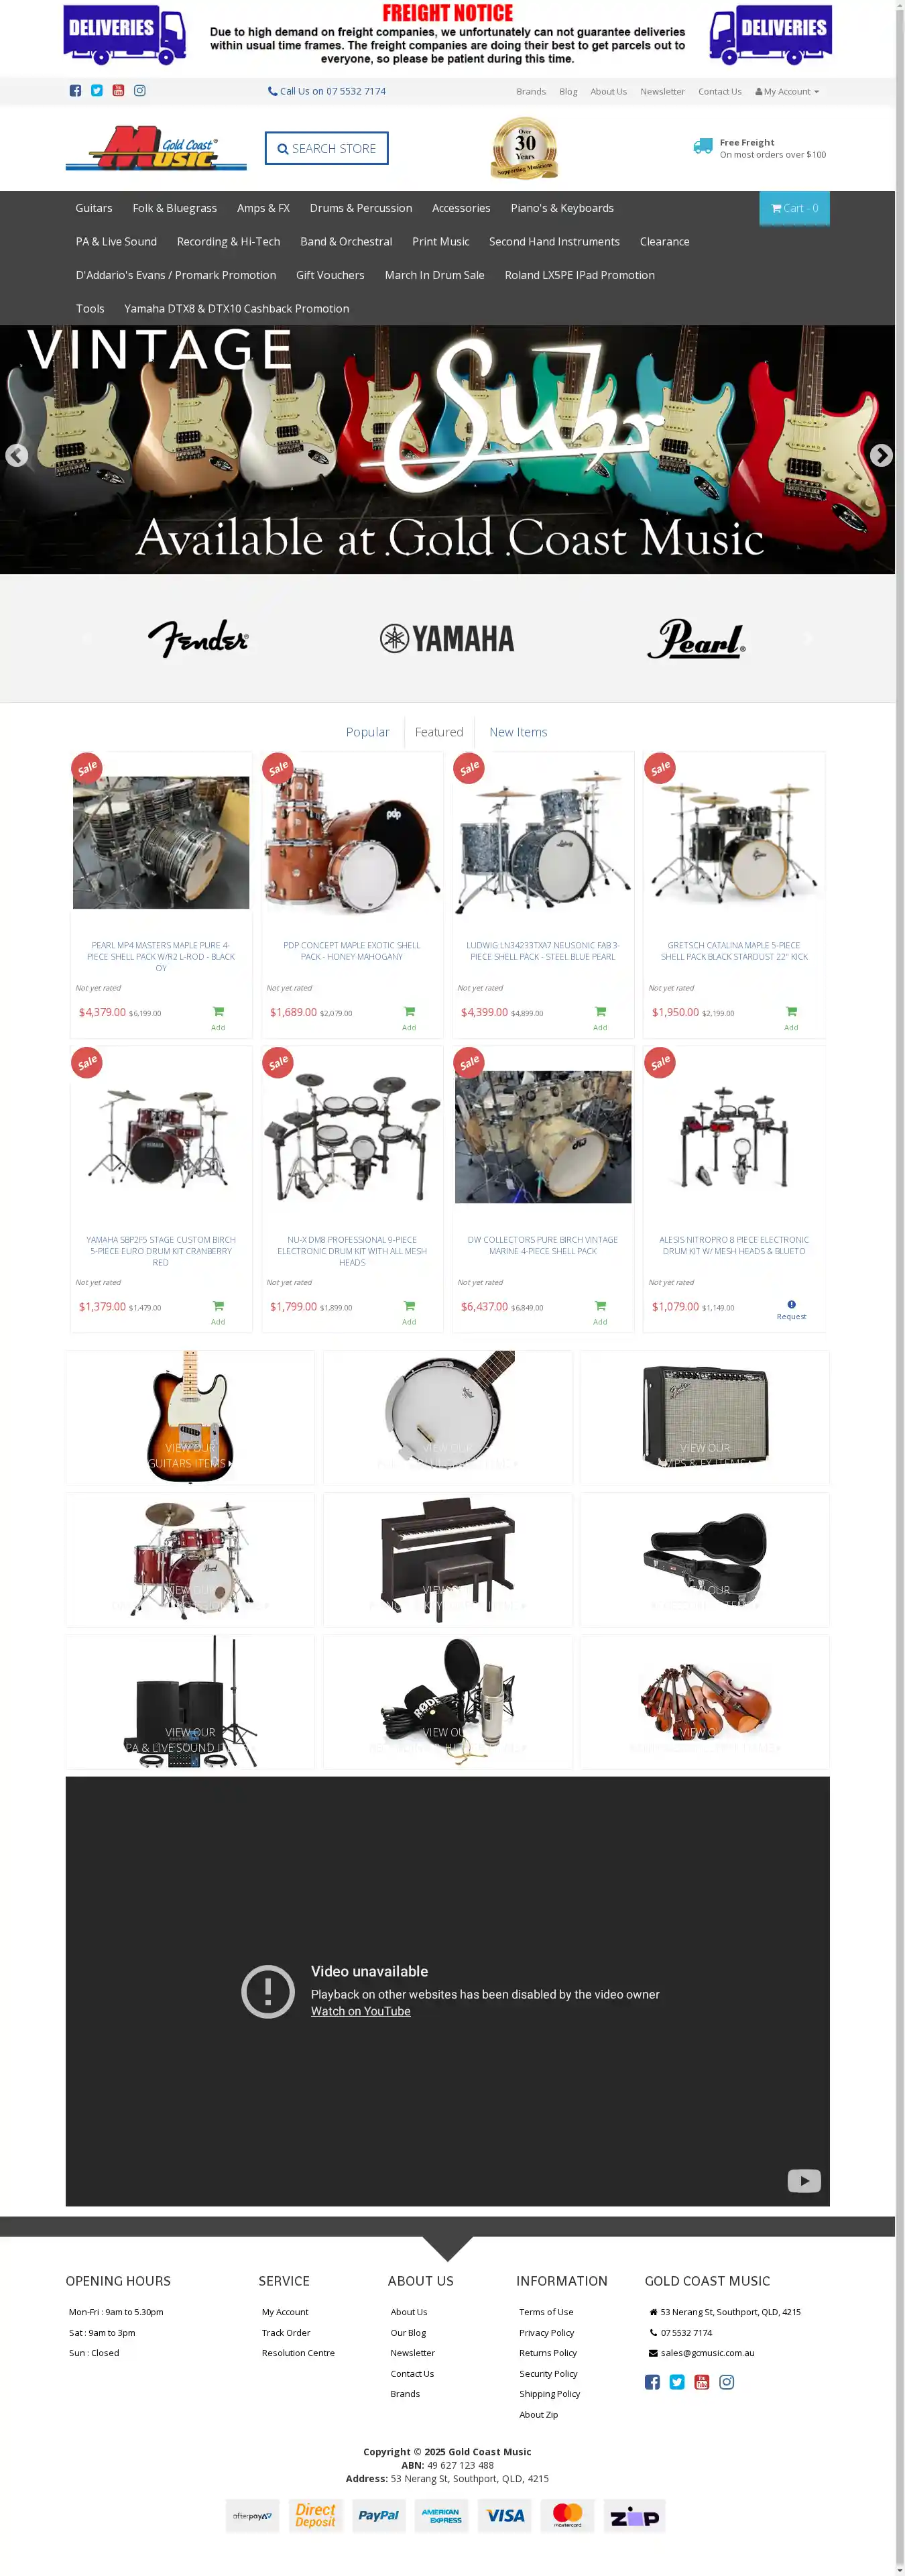Screen dimensions: 905x2576
Task: Click the footer Instagram icon
Action: point(727,2382)
